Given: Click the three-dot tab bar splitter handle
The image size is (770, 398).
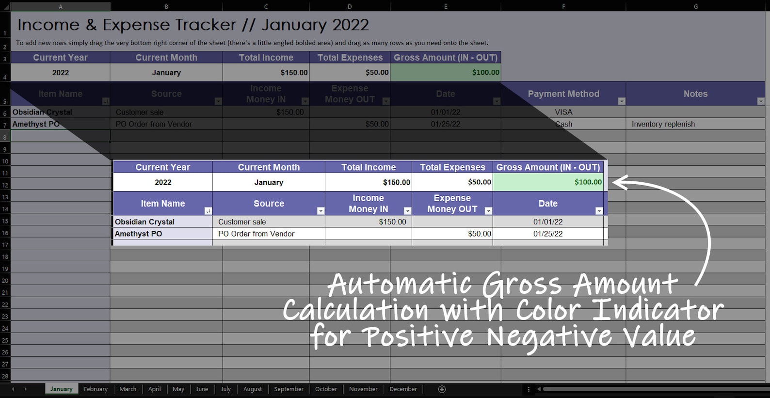Looking at the screenshot, I should pos(529,389).
